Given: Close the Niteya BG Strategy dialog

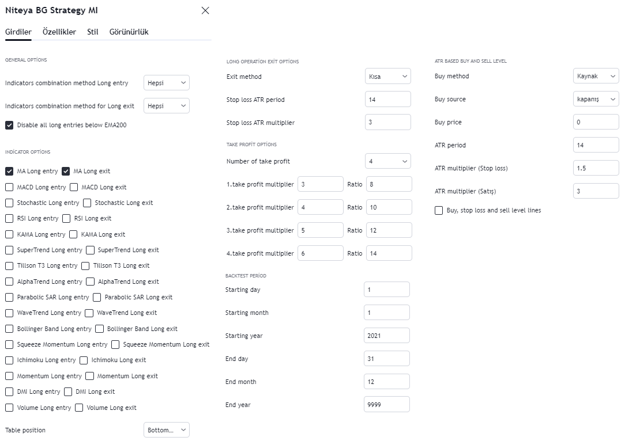Looking at the screenshot, I should [x=205, y=10].
